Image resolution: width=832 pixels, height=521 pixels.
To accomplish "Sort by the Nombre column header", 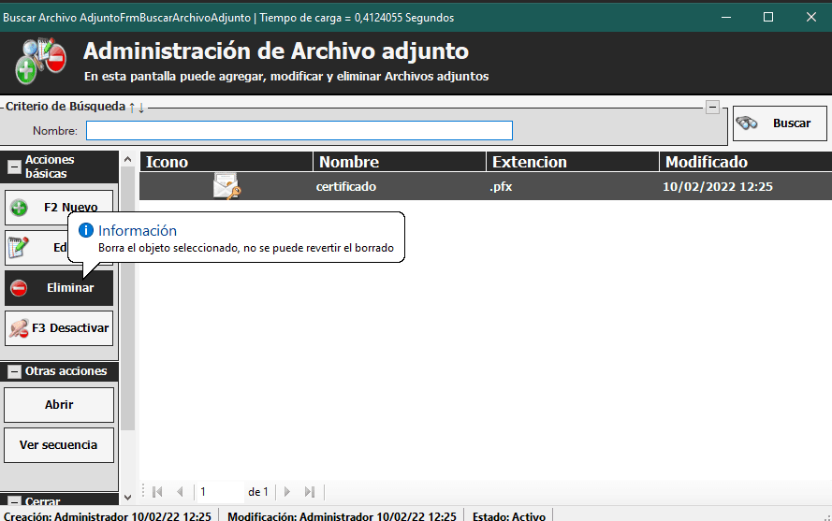I will 400,162.
